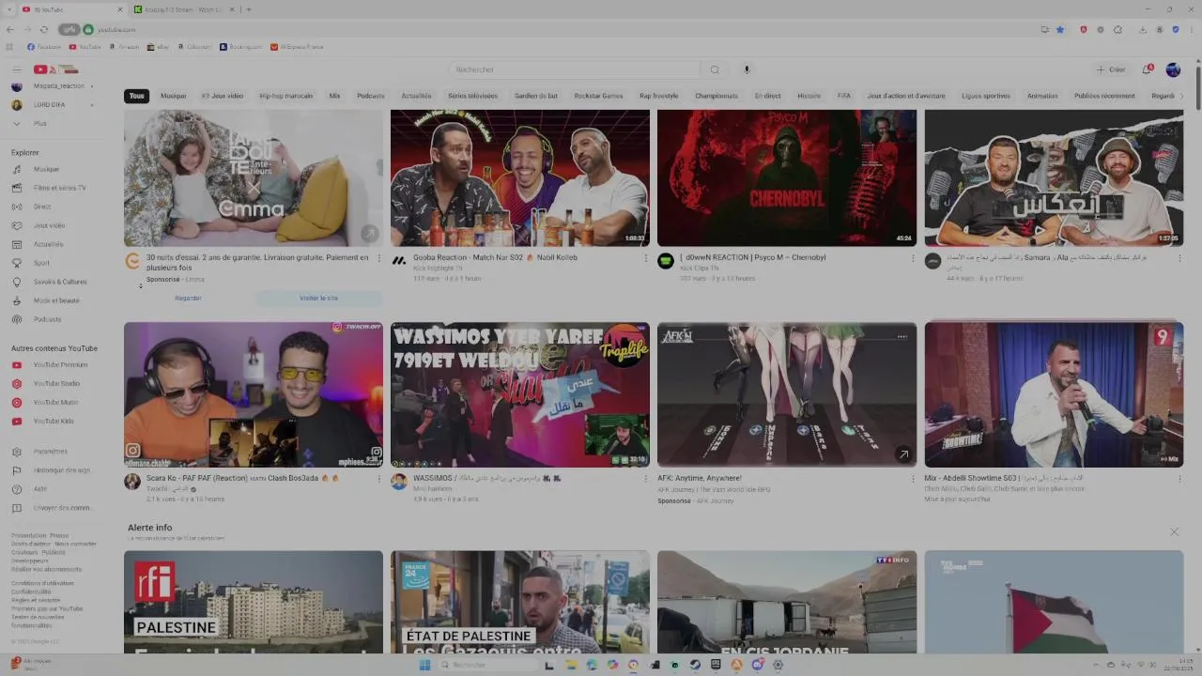Image resolution: width=1202 pixels, height=676 pixels.
Task: Open browser extensions puzzle icon
Action: pyautogui.click(x=1117, y=29)
